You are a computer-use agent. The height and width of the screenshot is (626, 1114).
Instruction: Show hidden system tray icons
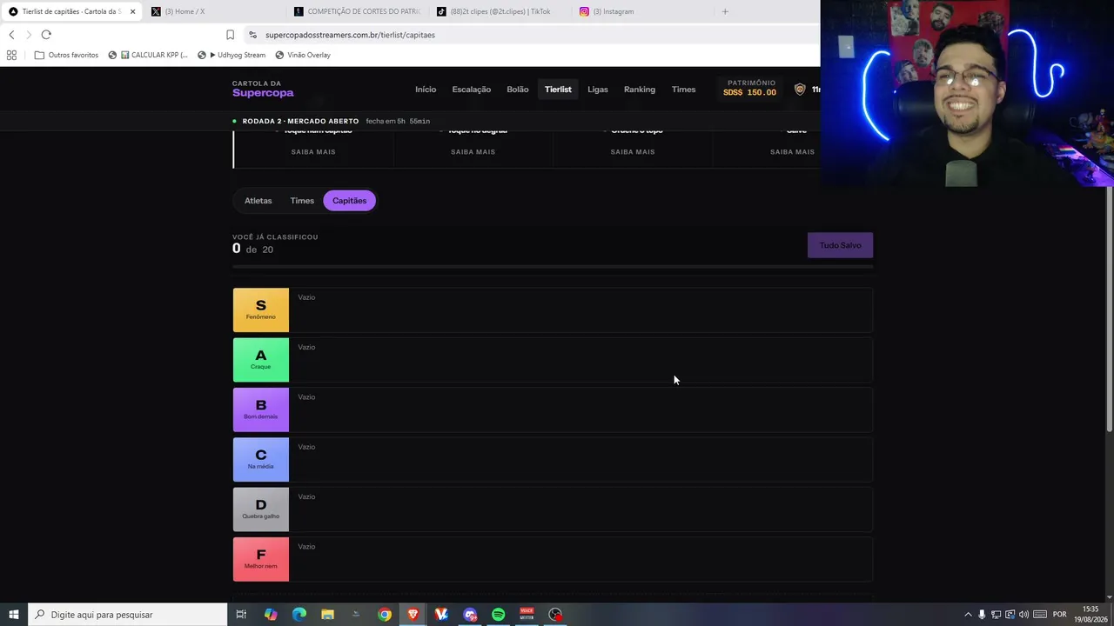[x=968, y=615]
